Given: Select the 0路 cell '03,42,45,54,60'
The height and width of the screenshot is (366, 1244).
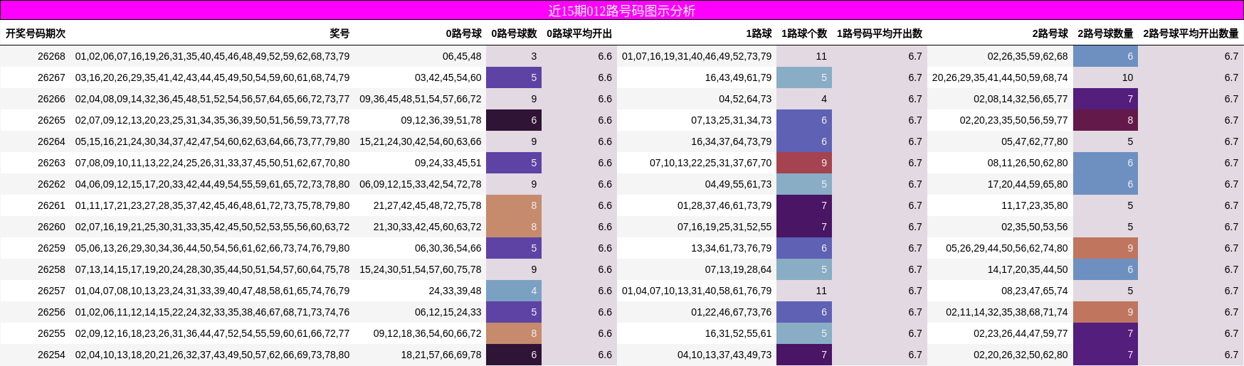Looking at the screenshot, I should click(448, 77).
